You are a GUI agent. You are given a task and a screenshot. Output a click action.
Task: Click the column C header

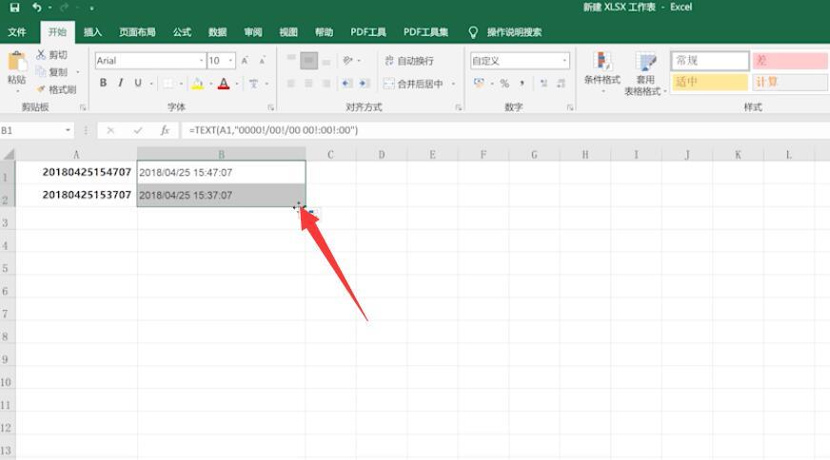coord(331,154)
